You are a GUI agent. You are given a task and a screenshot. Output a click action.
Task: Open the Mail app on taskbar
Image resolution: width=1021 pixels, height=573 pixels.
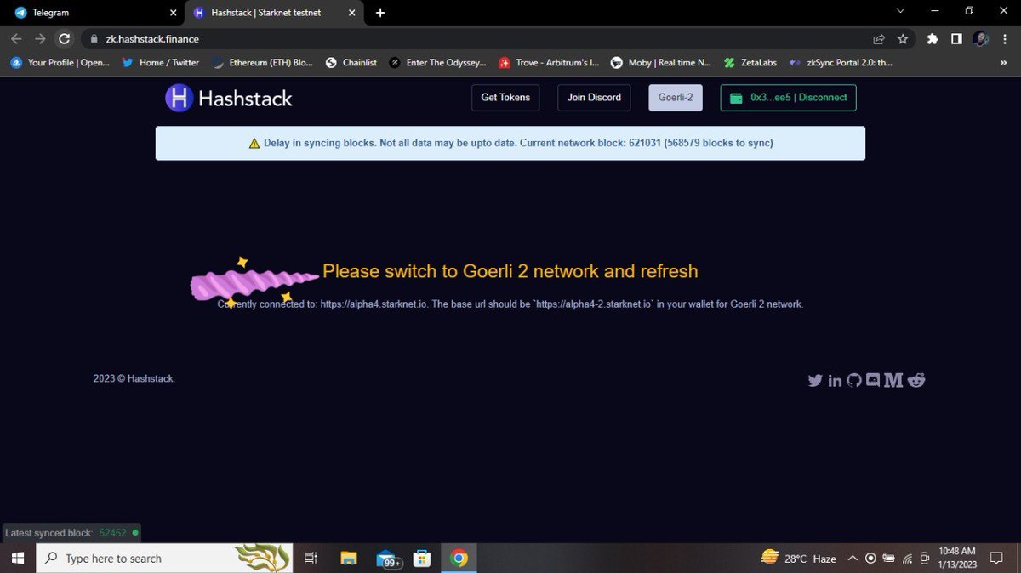pyautogui.click(x=387, y=559)
